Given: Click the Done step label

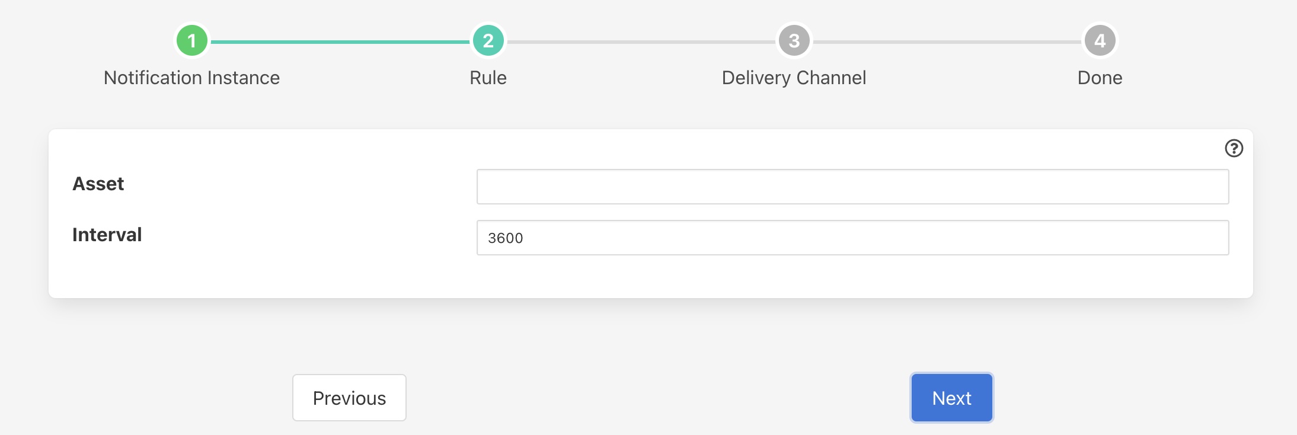Looking at the screenshot, I should (1100, 78).
